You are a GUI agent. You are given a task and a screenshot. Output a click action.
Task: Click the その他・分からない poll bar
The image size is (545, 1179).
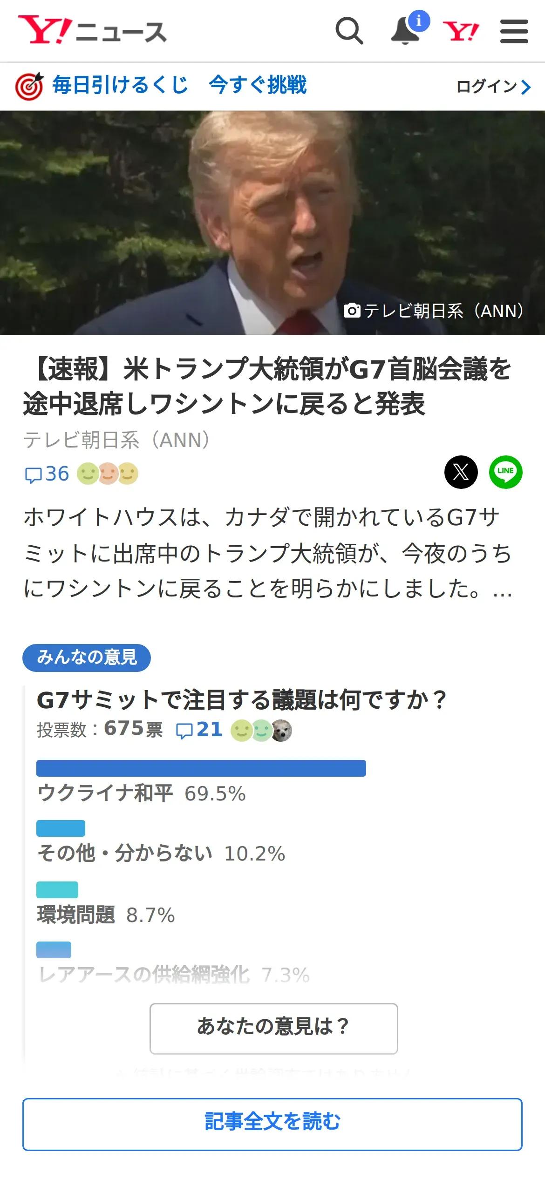pos(61,828)
